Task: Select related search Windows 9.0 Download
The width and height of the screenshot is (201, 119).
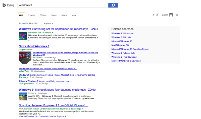Action: pyautogui.click(x=122, y=34)
